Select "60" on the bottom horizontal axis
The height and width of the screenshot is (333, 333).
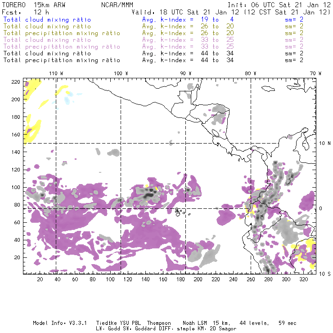pos(75,279)
